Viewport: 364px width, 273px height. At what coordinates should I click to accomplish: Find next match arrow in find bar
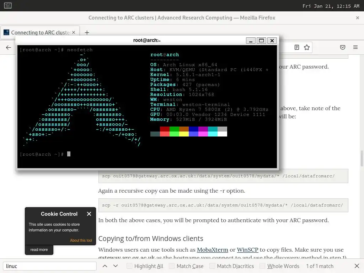coord(116,266)
